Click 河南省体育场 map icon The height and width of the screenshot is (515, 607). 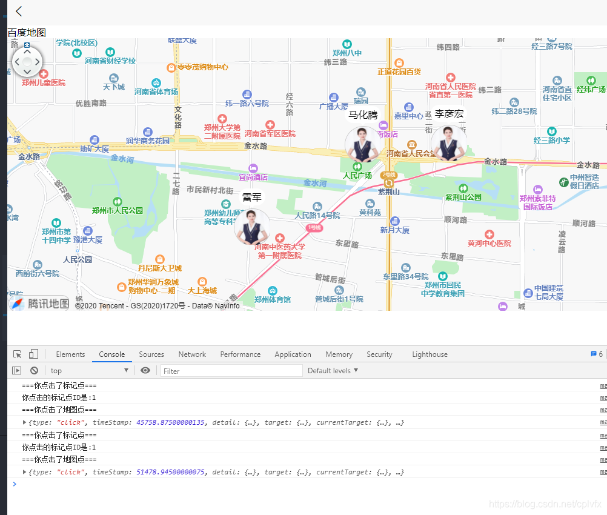[156, 83]
